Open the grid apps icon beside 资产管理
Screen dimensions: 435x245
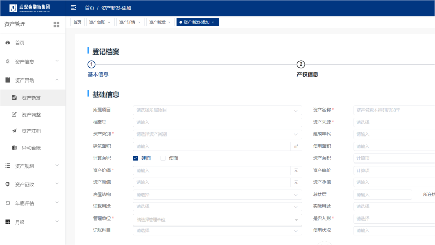coord(57,24)
